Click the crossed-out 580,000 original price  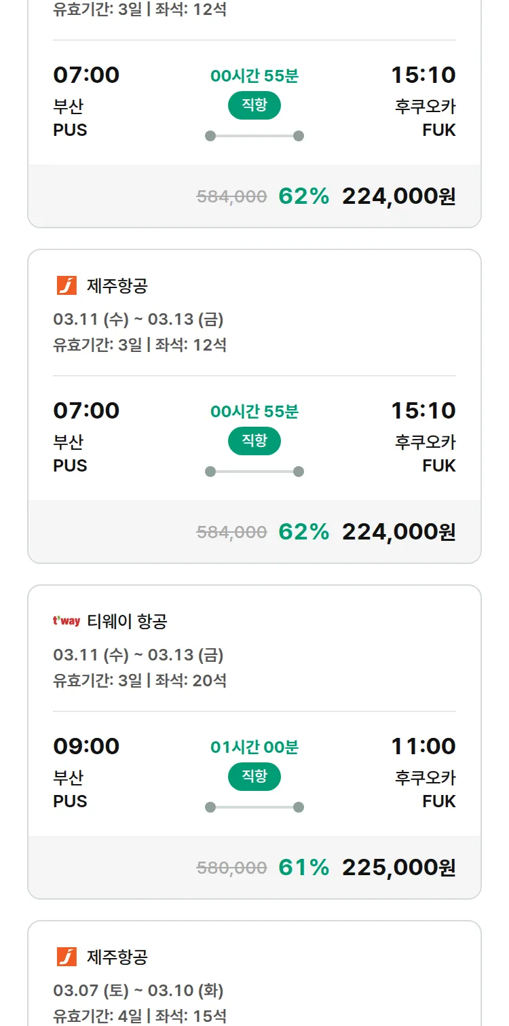(x=231, y=868)
